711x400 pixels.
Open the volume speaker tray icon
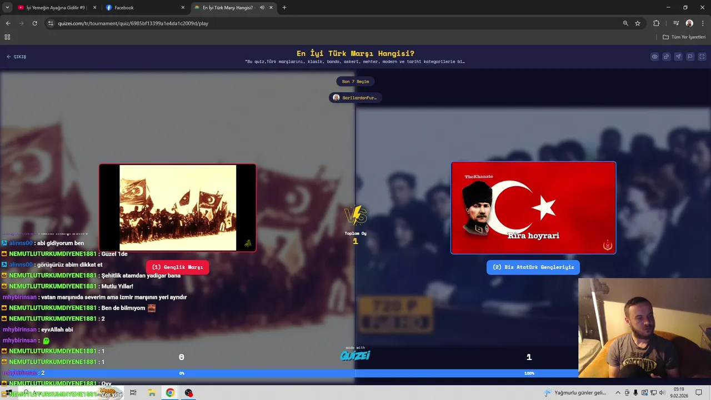(x=662, y=393)
